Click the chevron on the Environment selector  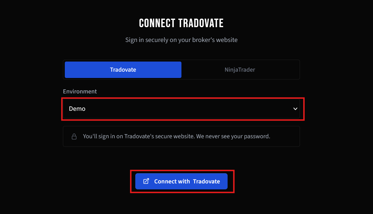[x=295, y=109]
